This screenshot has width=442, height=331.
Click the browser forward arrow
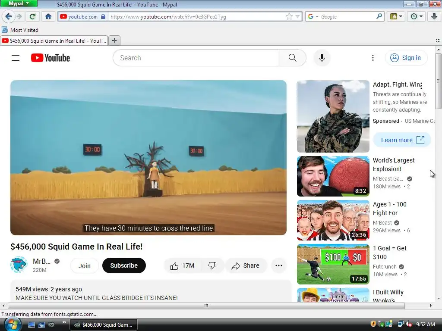(x=19, y=16)
